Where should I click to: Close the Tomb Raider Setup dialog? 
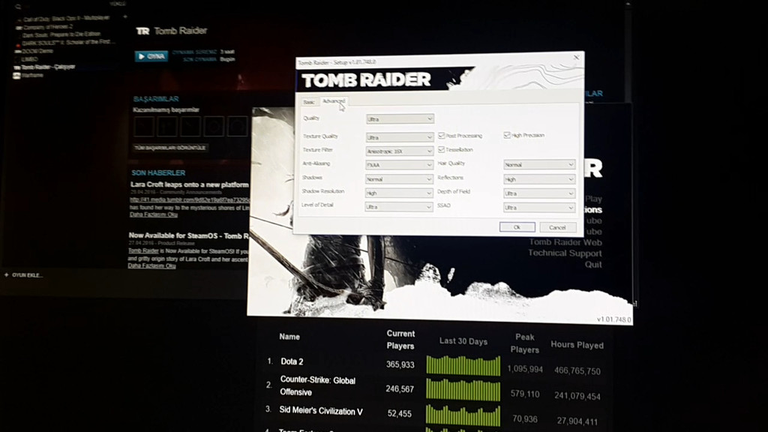click(577, 57)
